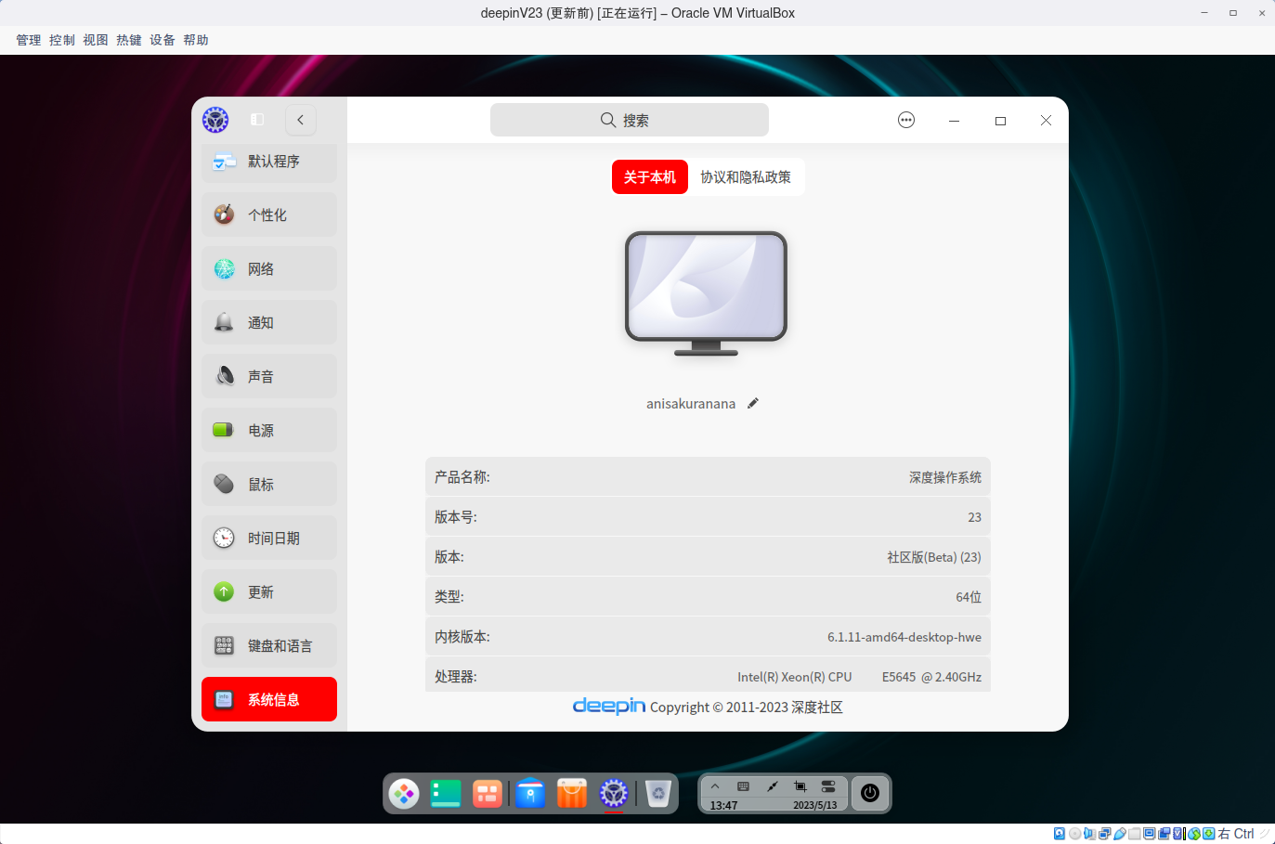Switch to the 协议和隐私政策 tab

point(746,176)
